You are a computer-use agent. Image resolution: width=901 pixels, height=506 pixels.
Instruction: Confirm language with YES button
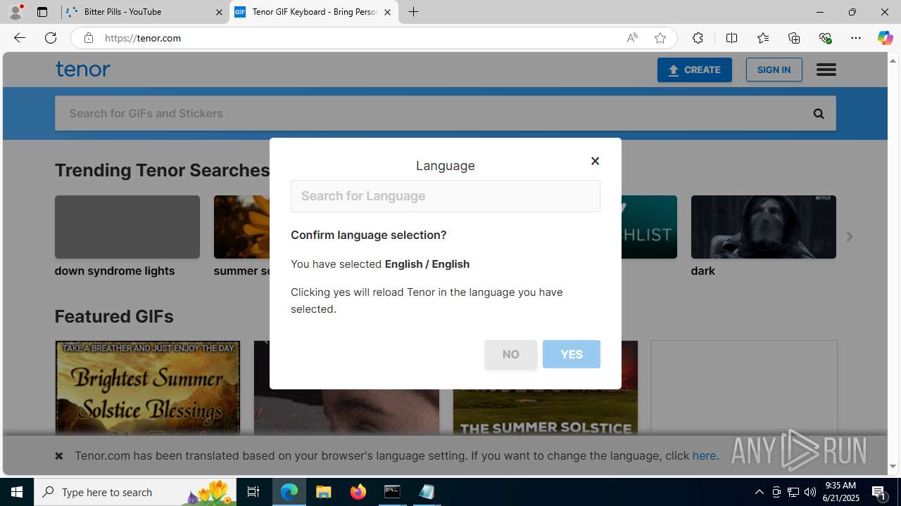[571, 354]
